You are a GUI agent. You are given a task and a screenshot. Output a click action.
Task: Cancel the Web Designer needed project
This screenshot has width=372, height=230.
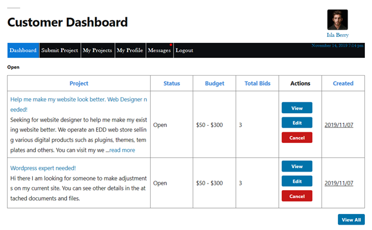pos(297,138)
